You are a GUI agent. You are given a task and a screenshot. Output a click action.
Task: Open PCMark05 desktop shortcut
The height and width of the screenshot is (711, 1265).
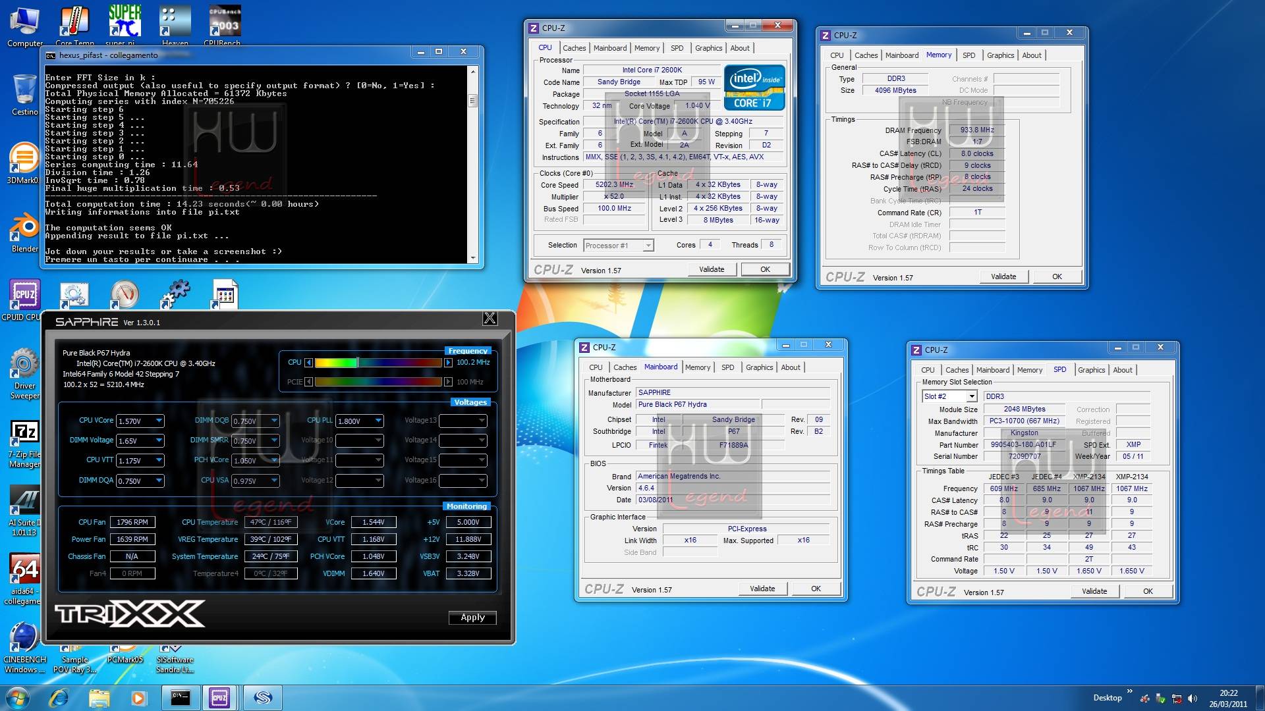[x=125, y=654]
